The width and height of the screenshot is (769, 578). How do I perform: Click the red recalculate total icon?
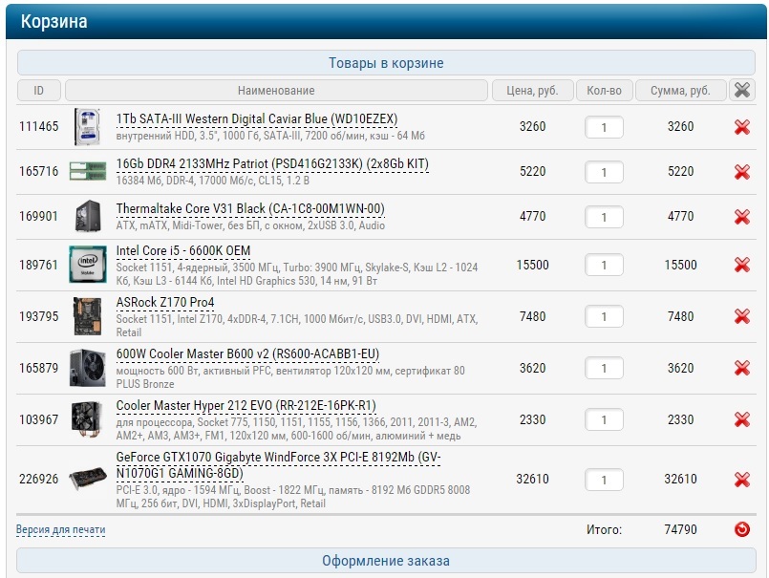click(x=741, y=529)
